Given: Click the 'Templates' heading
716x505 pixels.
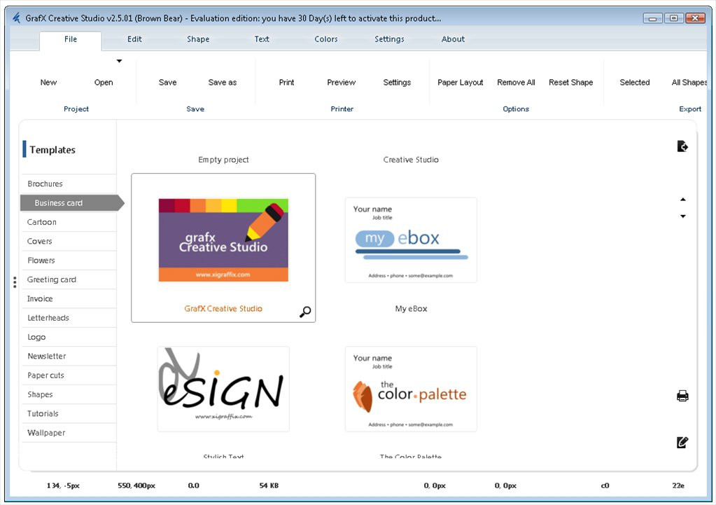Looking at the screenshot, I should click(52, 150).
